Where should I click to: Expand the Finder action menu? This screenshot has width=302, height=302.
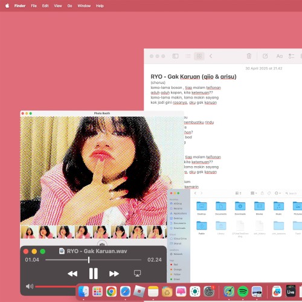[278, 193]
